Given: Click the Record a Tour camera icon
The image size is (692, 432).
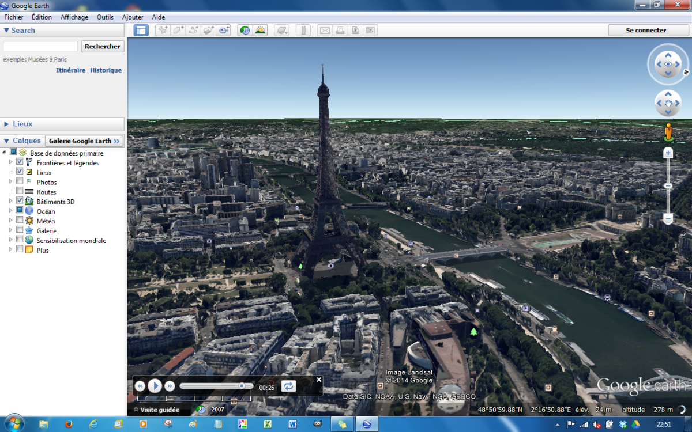Looking at the screenshot, I should pyautogui.click(x=224, y=31).
